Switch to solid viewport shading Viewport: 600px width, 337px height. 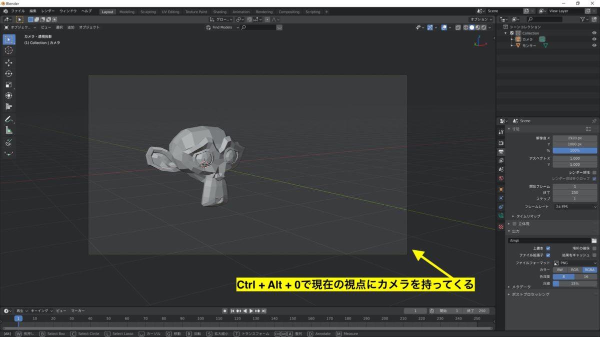click(x=472, y=27)
